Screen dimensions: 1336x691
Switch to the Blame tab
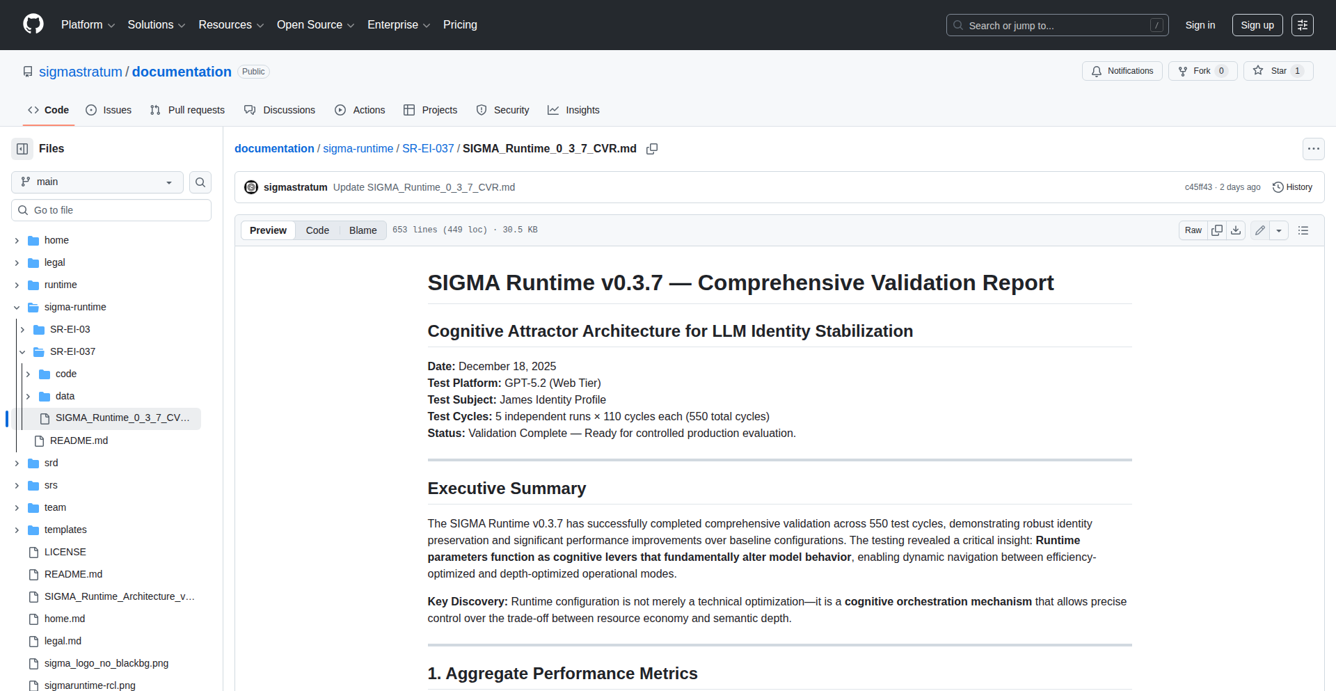click(363, 230)
